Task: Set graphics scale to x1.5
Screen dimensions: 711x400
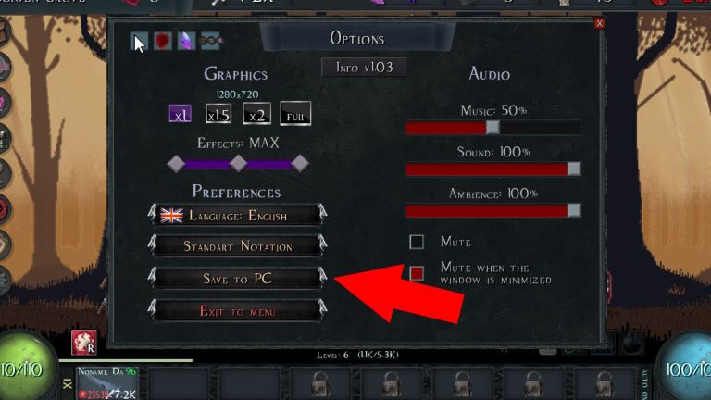Action: 218,114
